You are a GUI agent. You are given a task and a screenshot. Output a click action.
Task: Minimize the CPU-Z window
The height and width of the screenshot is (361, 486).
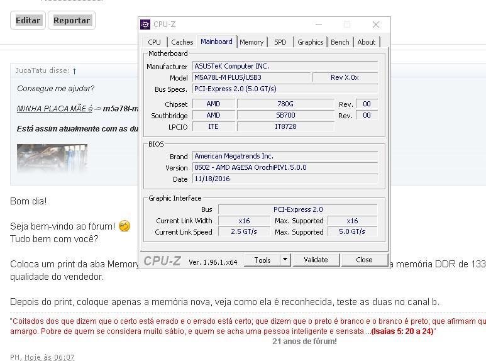(319, 25)
